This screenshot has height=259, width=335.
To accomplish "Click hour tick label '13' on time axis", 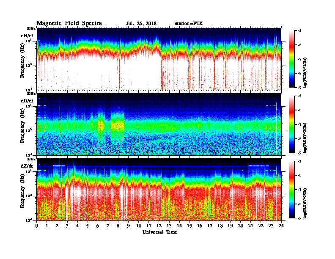I will 169,226.
